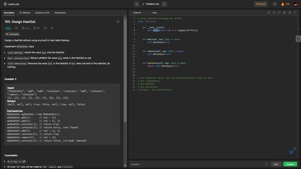Click the format code braces icon
301x169 pixels.
point(274,13)
